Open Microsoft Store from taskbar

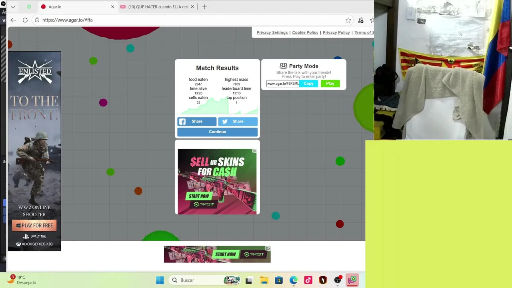point(279,280)
